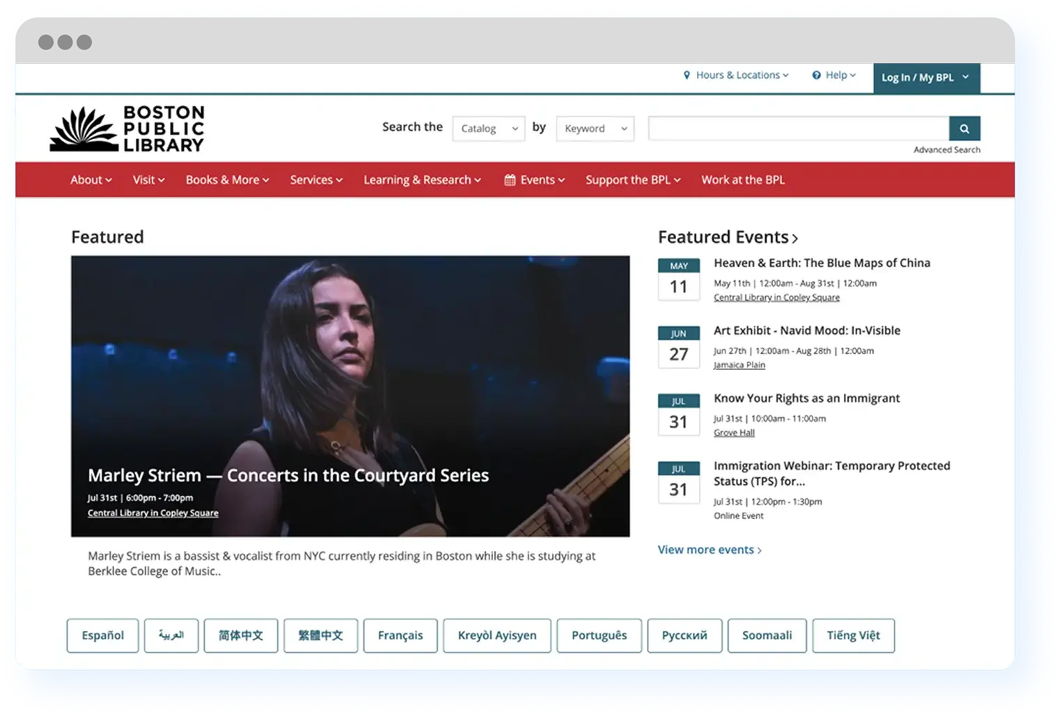Image resolution: width=1061 pixels, height=718 pixels.
Task: Go to Work at the BPL page
Action: (x=743, y=180)
